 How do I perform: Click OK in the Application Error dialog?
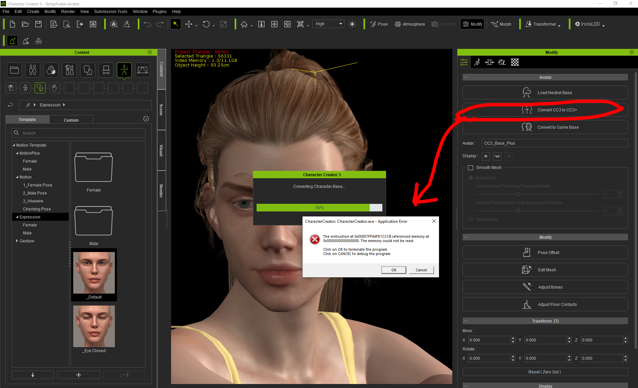click(x=394, y=270)
